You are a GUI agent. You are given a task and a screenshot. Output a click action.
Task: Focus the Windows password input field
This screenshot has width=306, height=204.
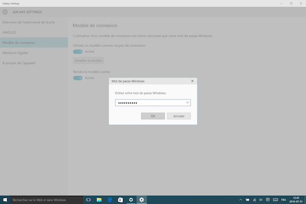point(153,103)
